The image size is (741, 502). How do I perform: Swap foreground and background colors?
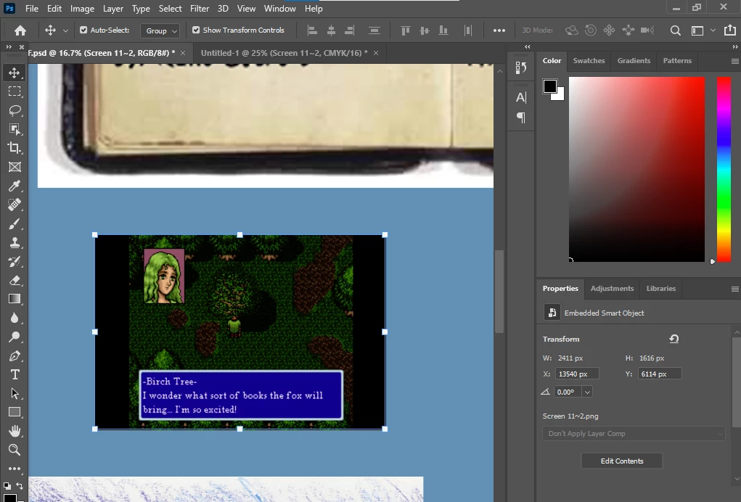(20, 485)
